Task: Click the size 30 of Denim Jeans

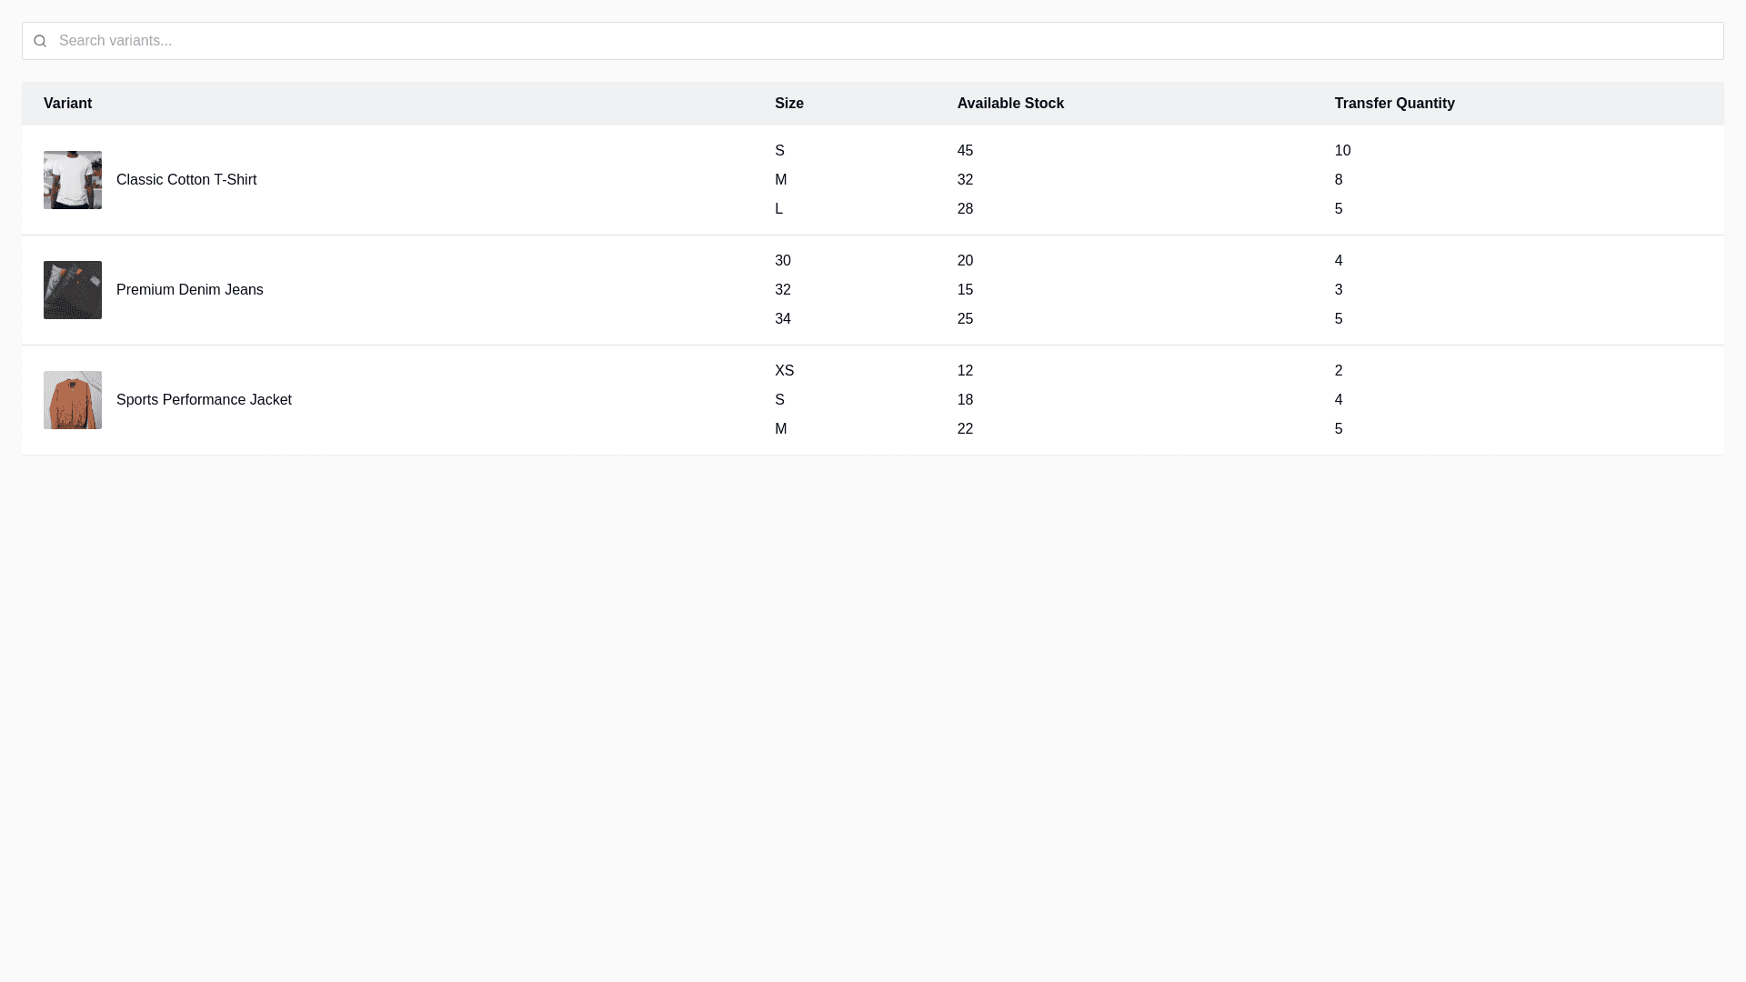Action: tap(783, 261)
